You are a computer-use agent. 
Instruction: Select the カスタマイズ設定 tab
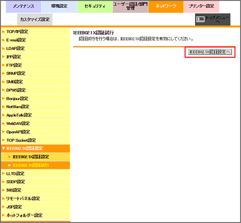(35, 20)
